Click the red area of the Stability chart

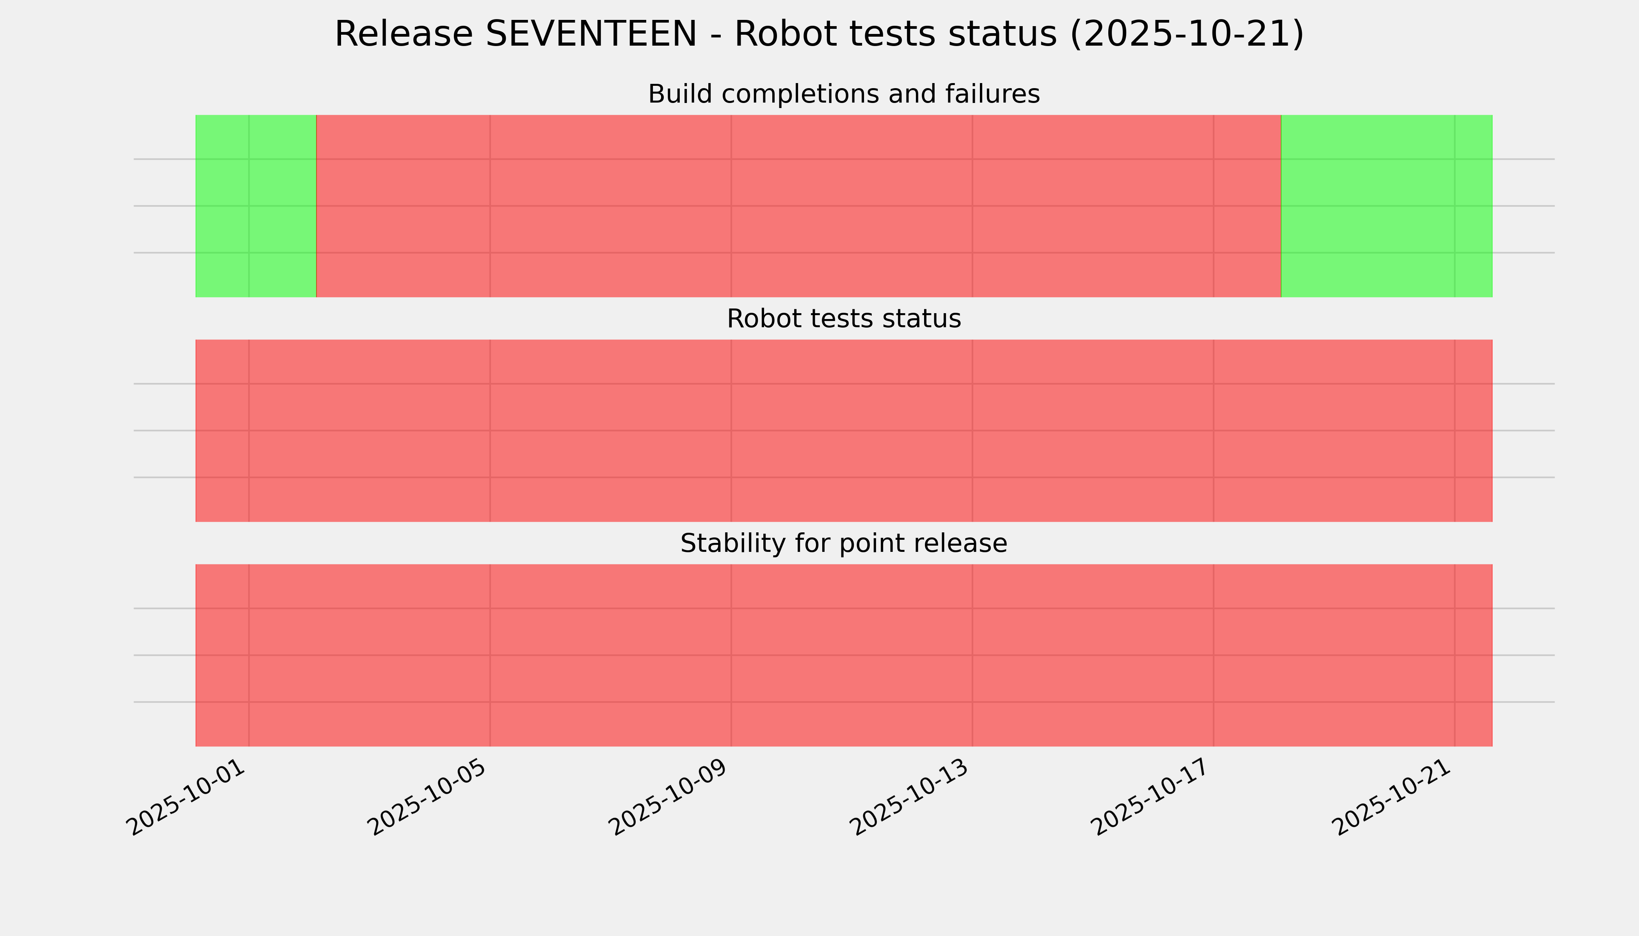(843, 655)
